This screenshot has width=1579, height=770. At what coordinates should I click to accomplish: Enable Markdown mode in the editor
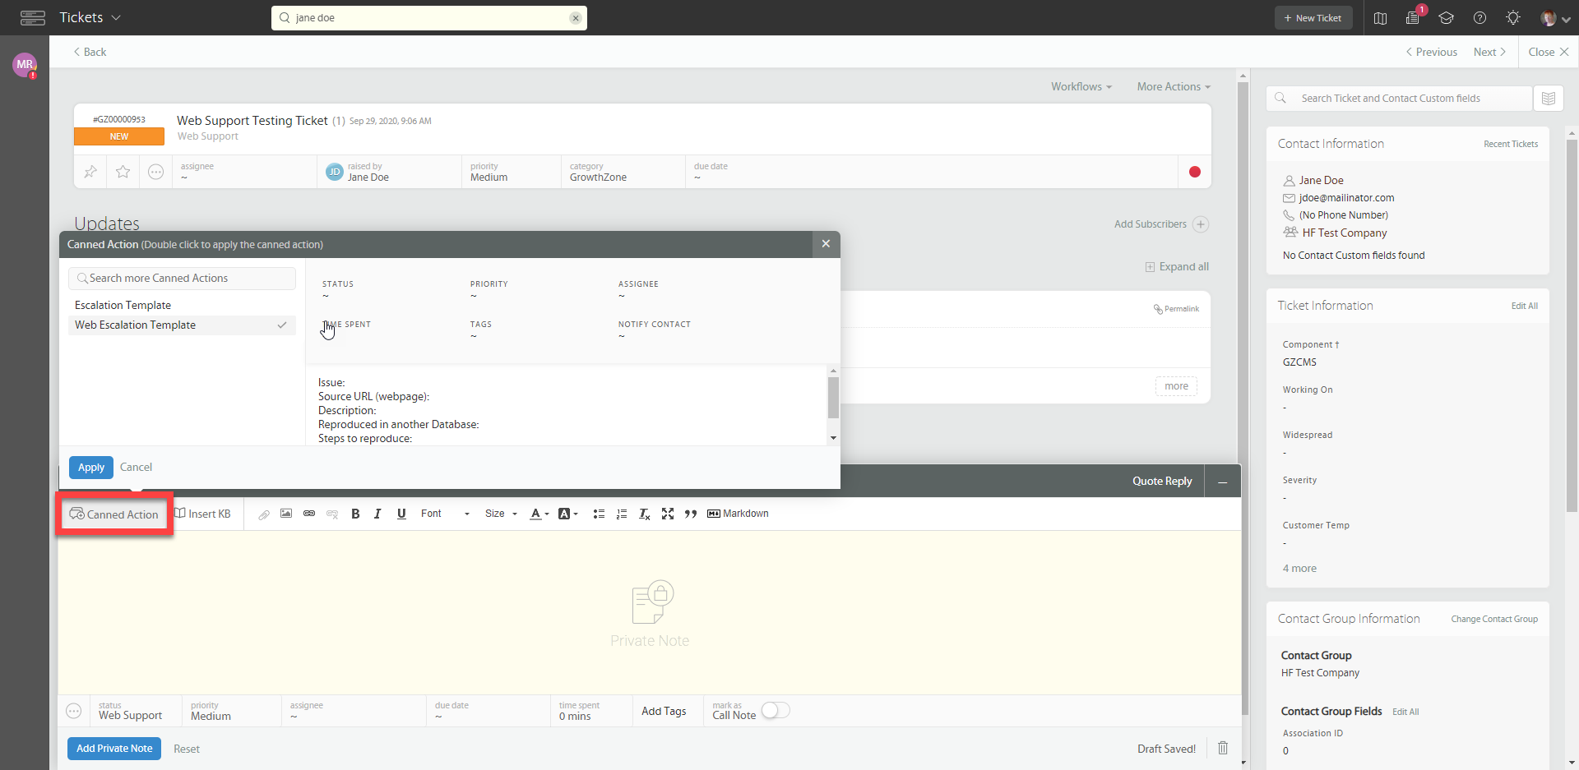738,514
